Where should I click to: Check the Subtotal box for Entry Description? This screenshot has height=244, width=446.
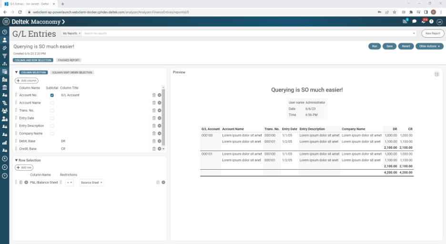(52, 126)
